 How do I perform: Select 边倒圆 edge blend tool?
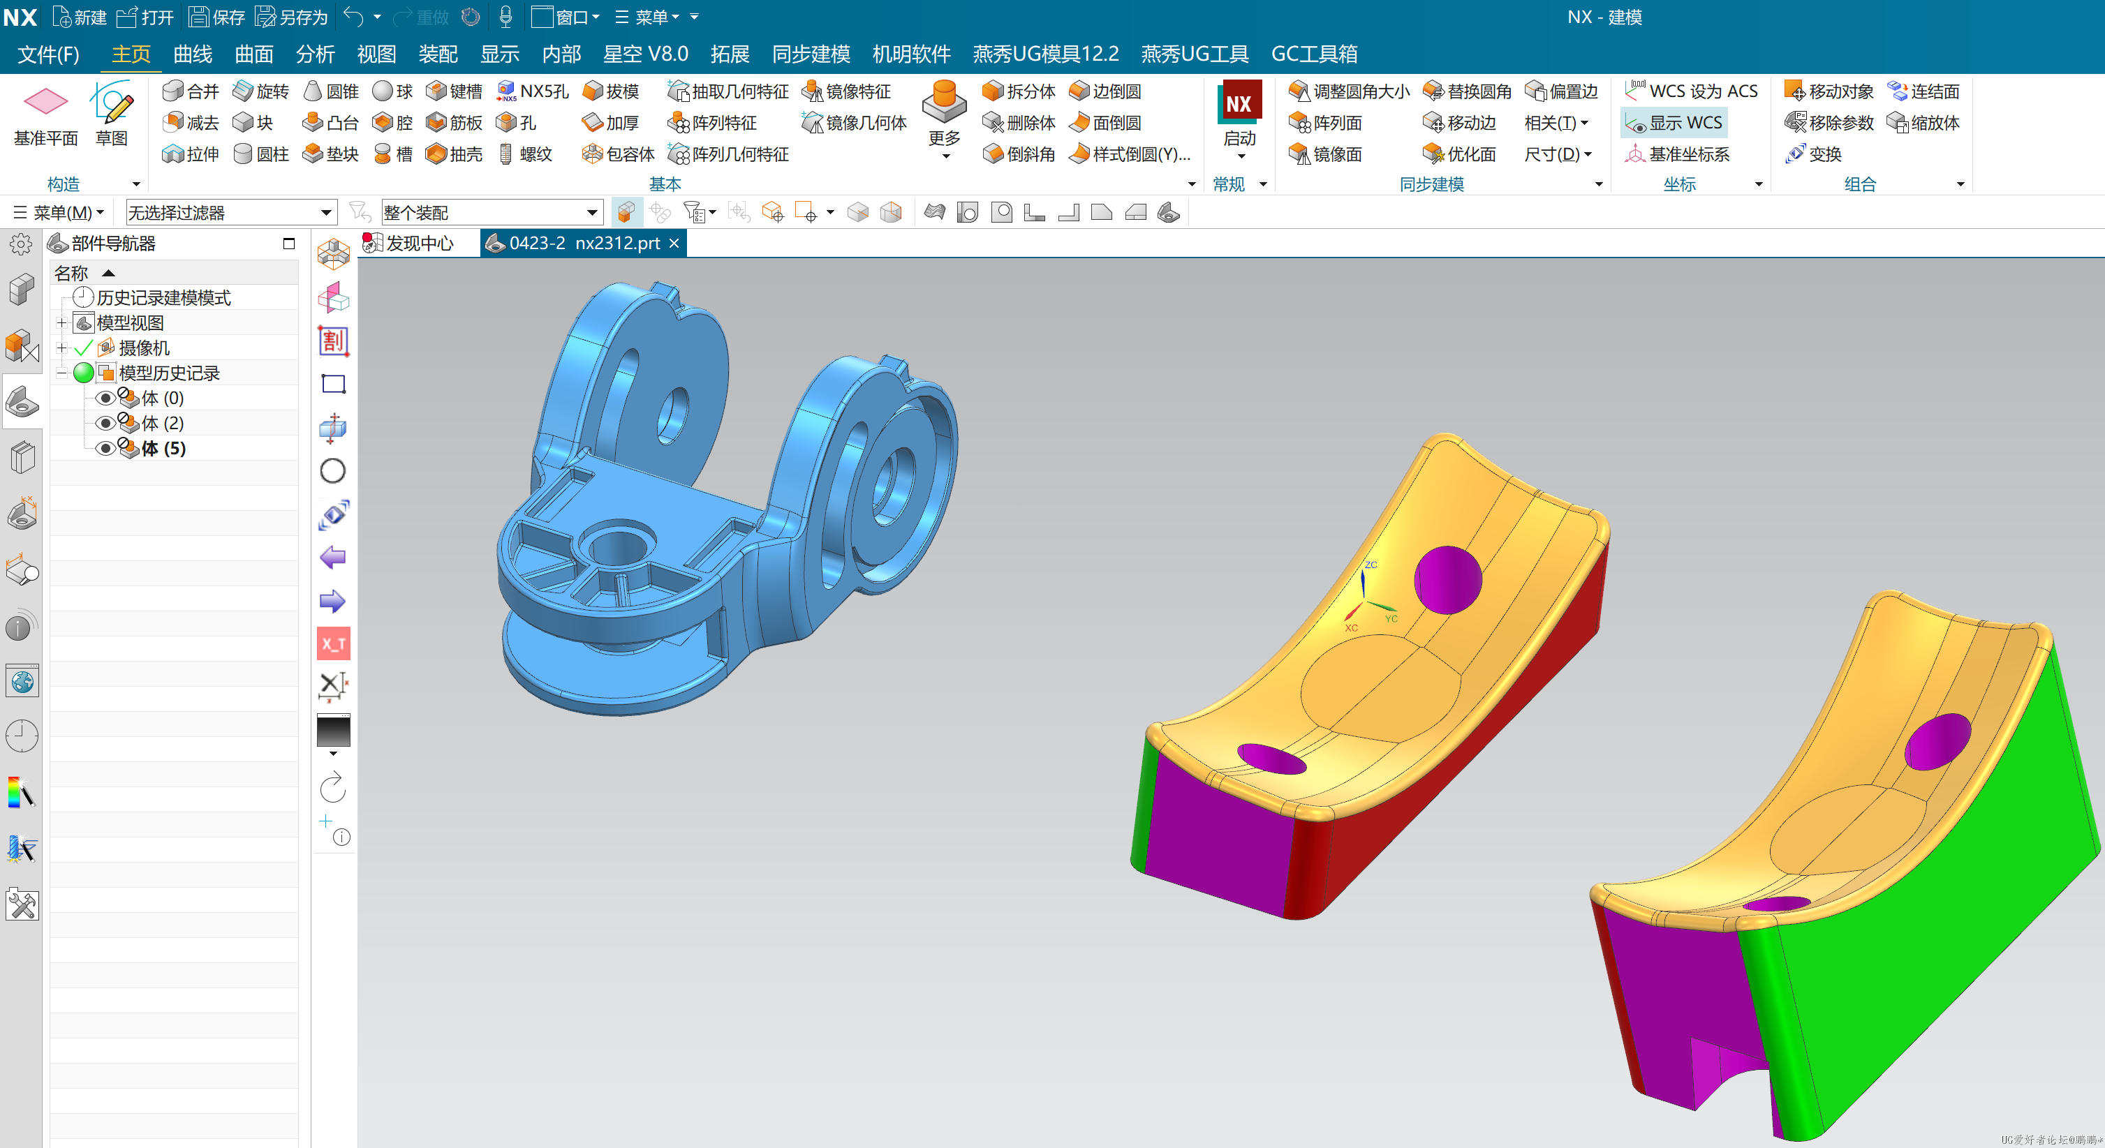[1105, 91]
